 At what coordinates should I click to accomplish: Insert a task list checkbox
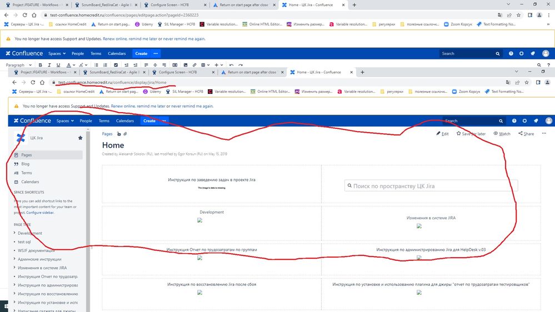pos(116,65)
